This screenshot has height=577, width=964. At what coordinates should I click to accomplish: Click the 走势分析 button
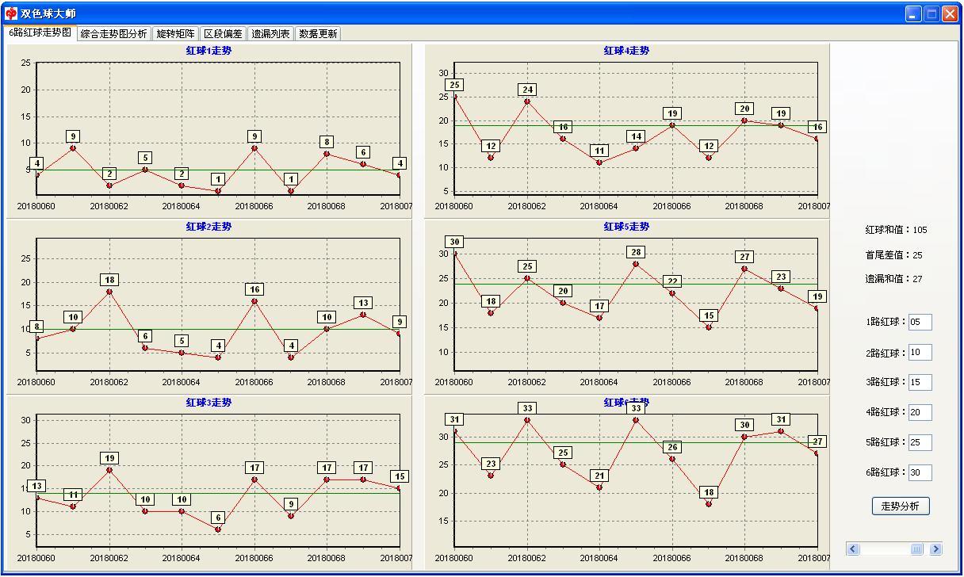[901, 506]
